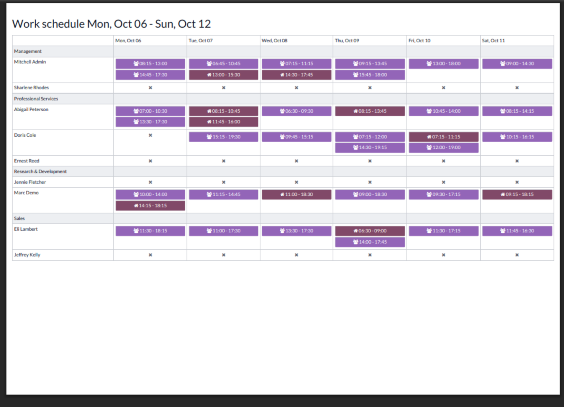Viewport: 564px width, 407px height.
Task: Open Eli Lambert's 11:30 - 18:15 shift
Action: pos(150,231)
